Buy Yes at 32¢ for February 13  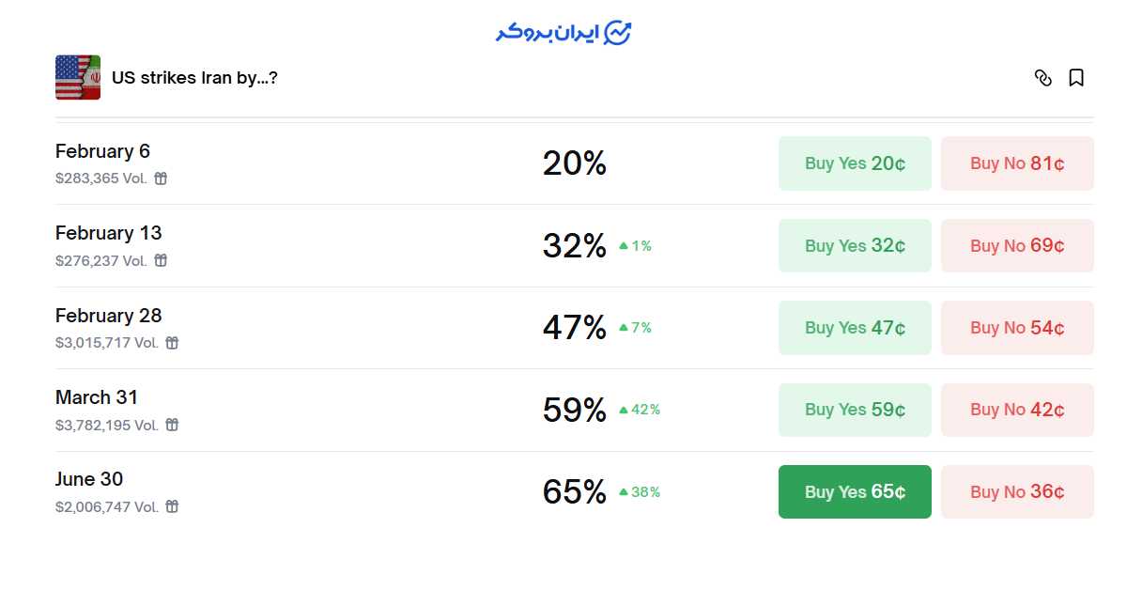coord(855,246)
